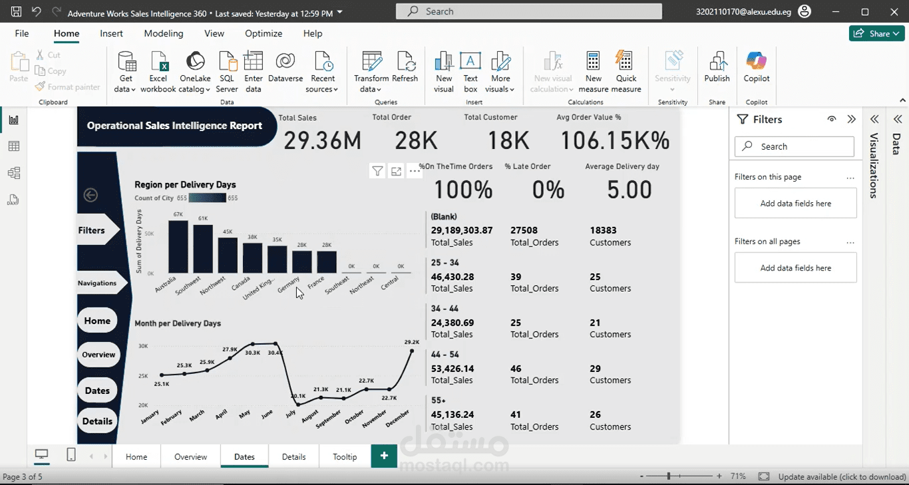
Task: Open Filters on this page options
Action: pos(850,178)
